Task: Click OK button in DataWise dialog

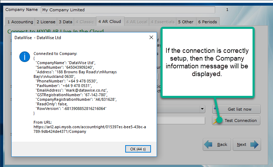Action: pyautogui.click(x=138, y=149)
